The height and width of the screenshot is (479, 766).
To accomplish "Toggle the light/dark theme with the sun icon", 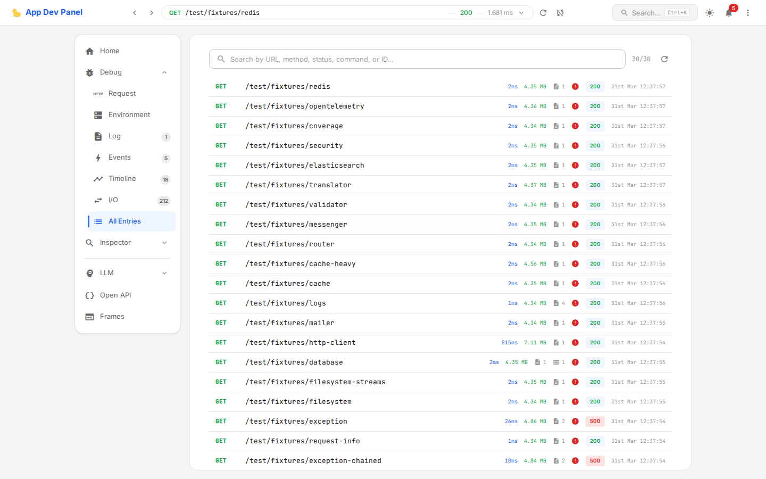I will pos(710,12).
